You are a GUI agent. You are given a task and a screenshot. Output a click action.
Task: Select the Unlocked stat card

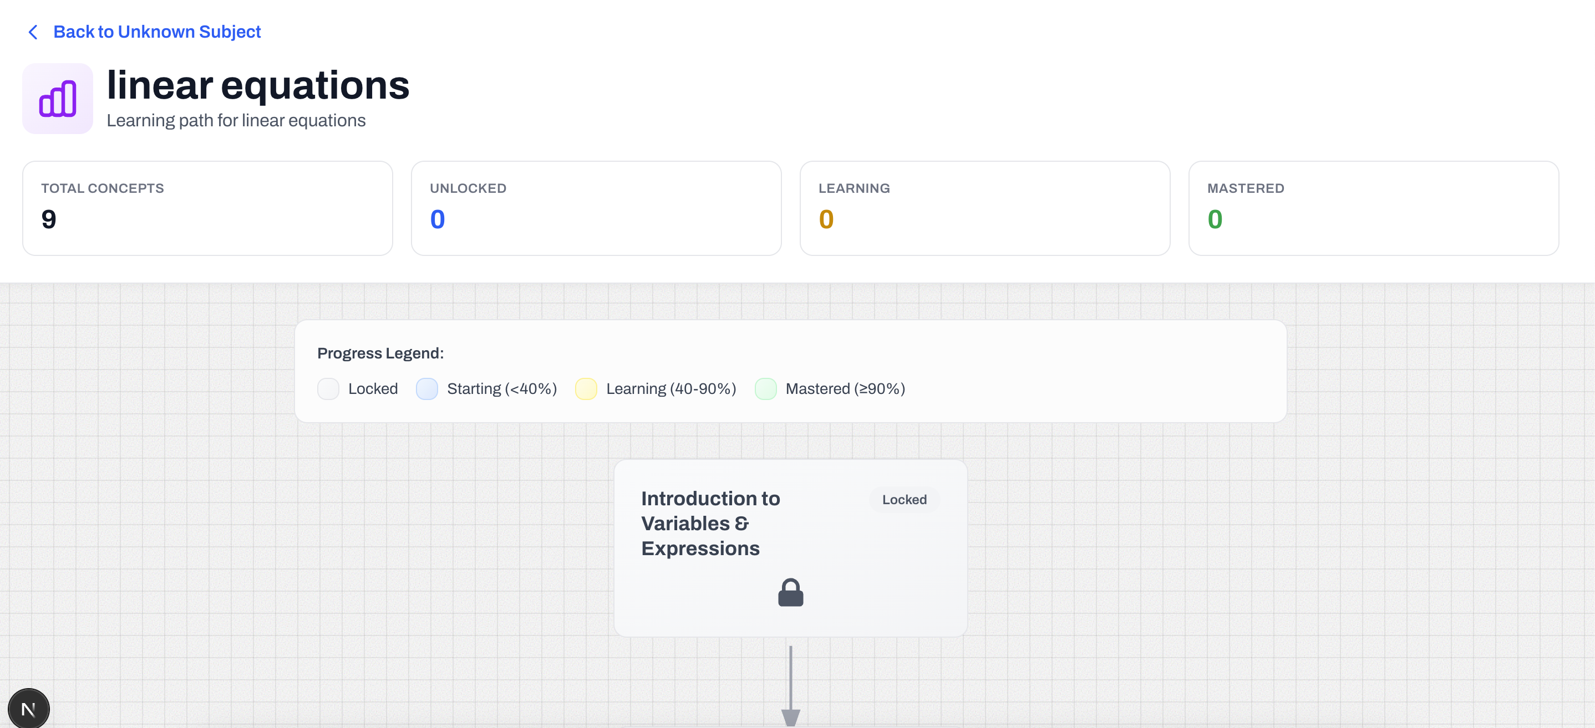596,208
